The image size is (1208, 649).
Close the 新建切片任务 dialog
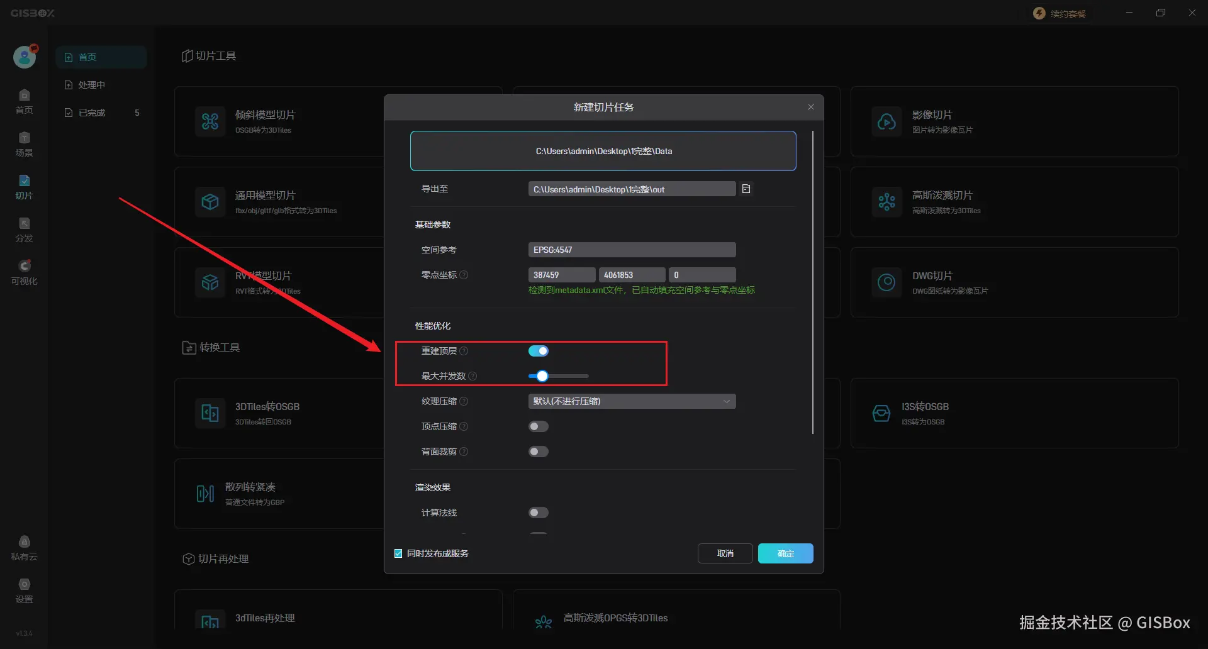click(811, 107)
